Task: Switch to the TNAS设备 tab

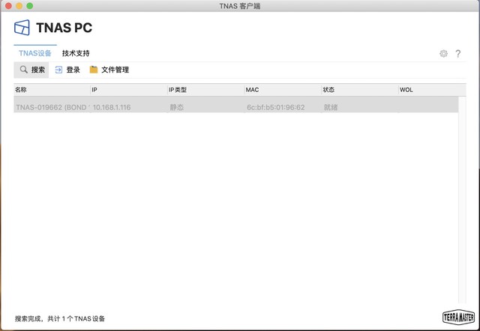Action: pyautogui.click(x=35, y=53)
